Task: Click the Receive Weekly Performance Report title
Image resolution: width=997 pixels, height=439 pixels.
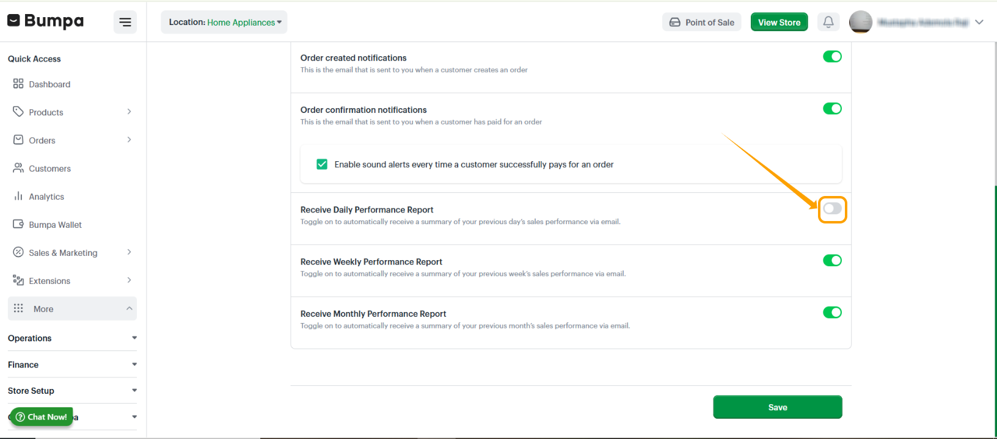Action: pos(371,262)
